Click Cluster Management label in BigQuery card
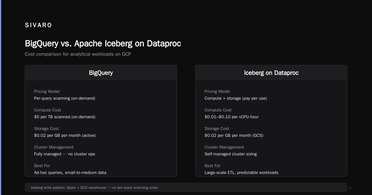The image size is (372, 195). pos(54,147)
